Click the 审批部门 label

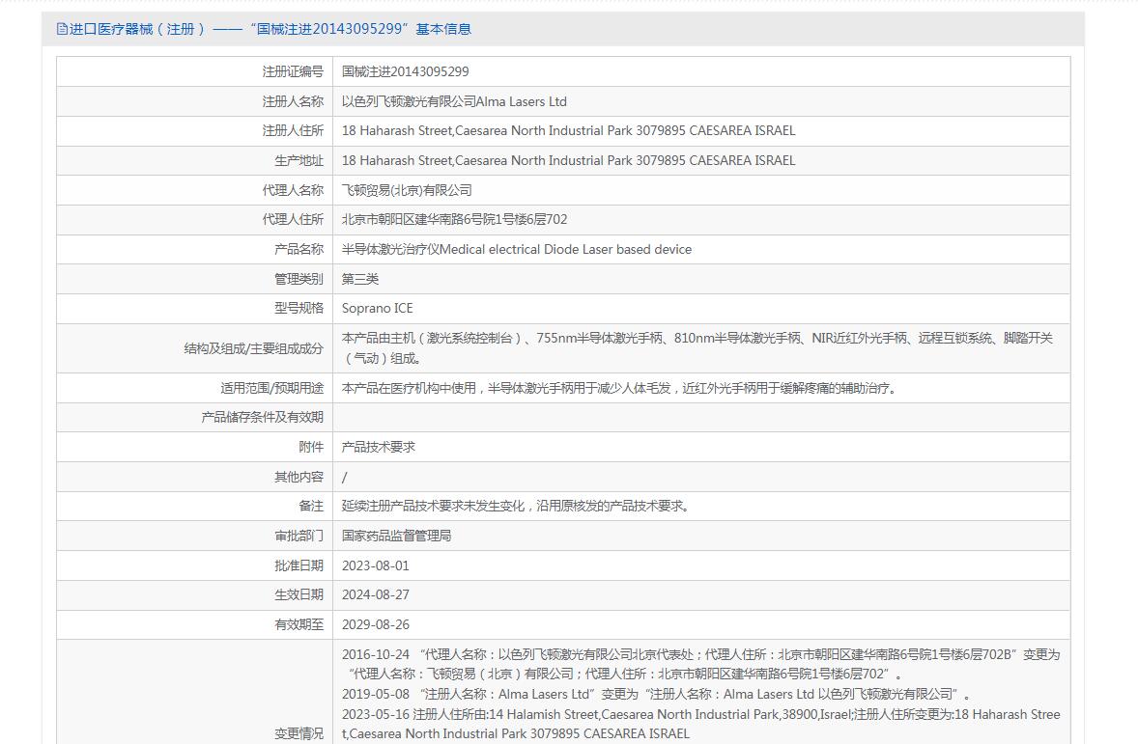coord(299,536)
